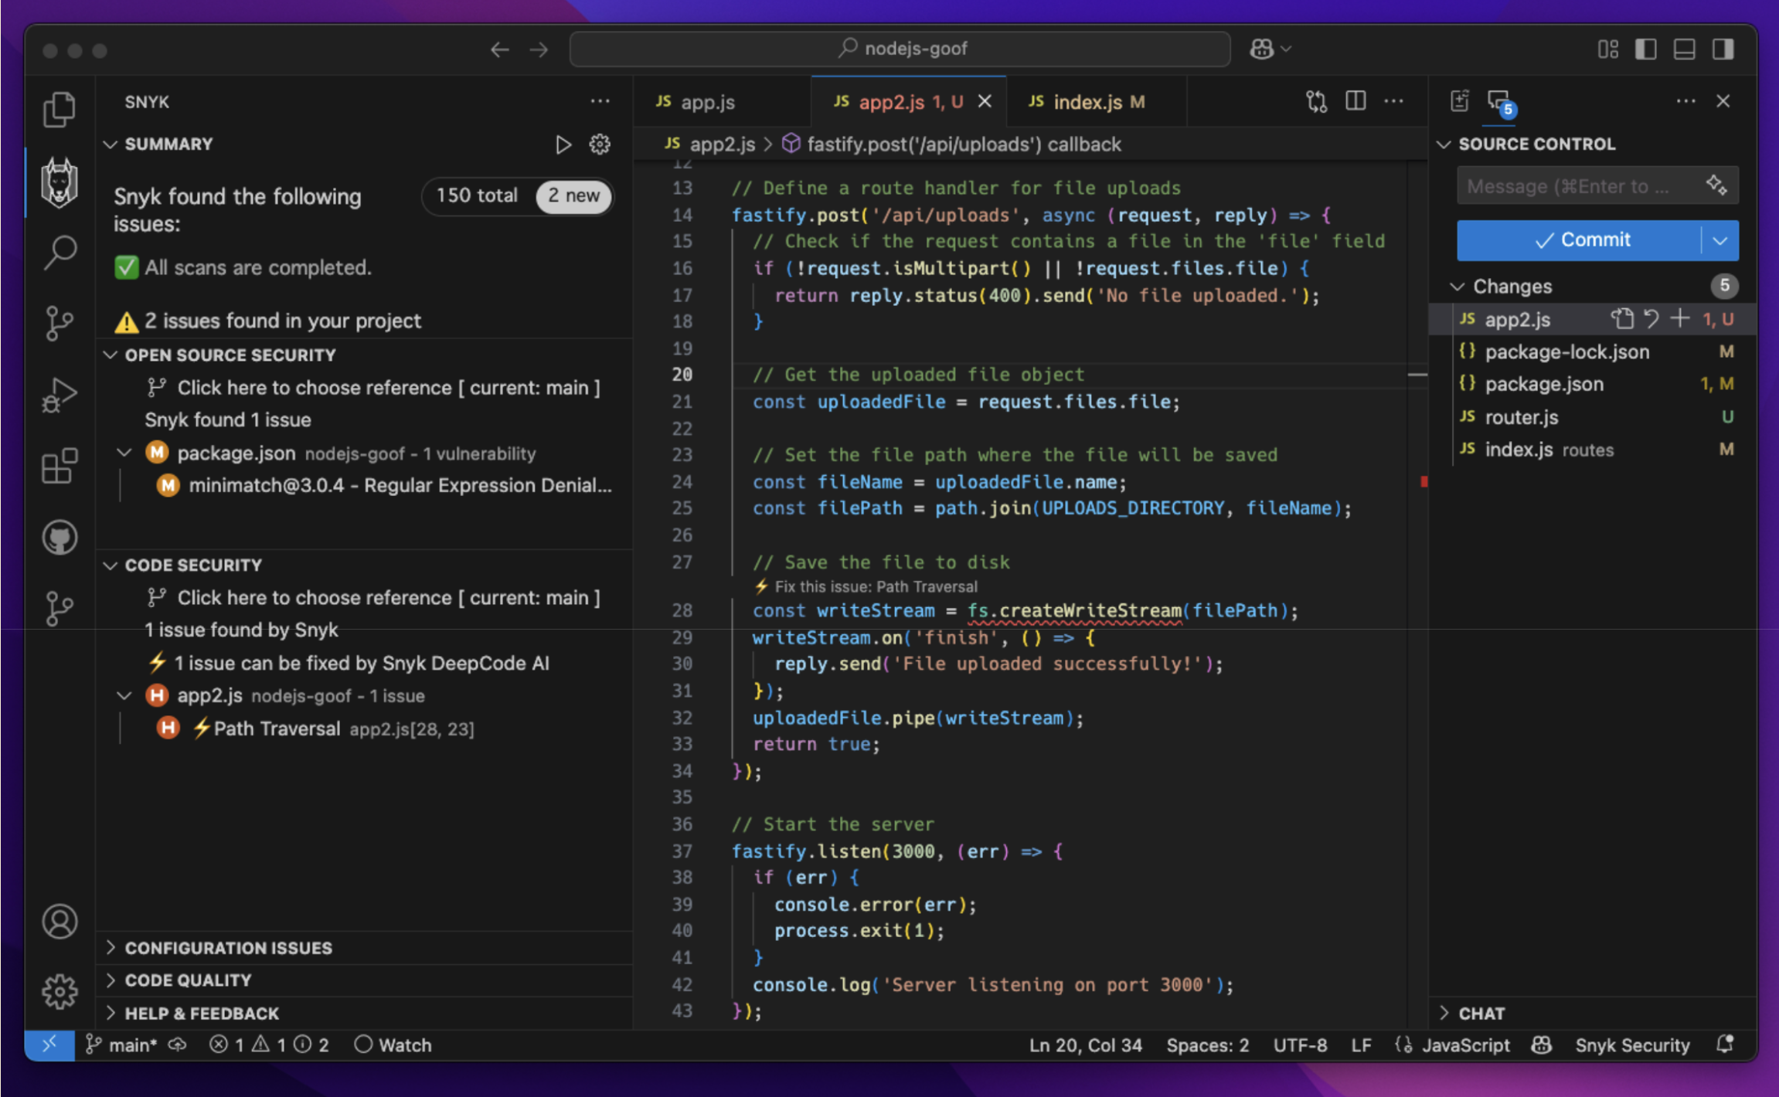Open the GitHub view in activity bar

coord(59,537)
